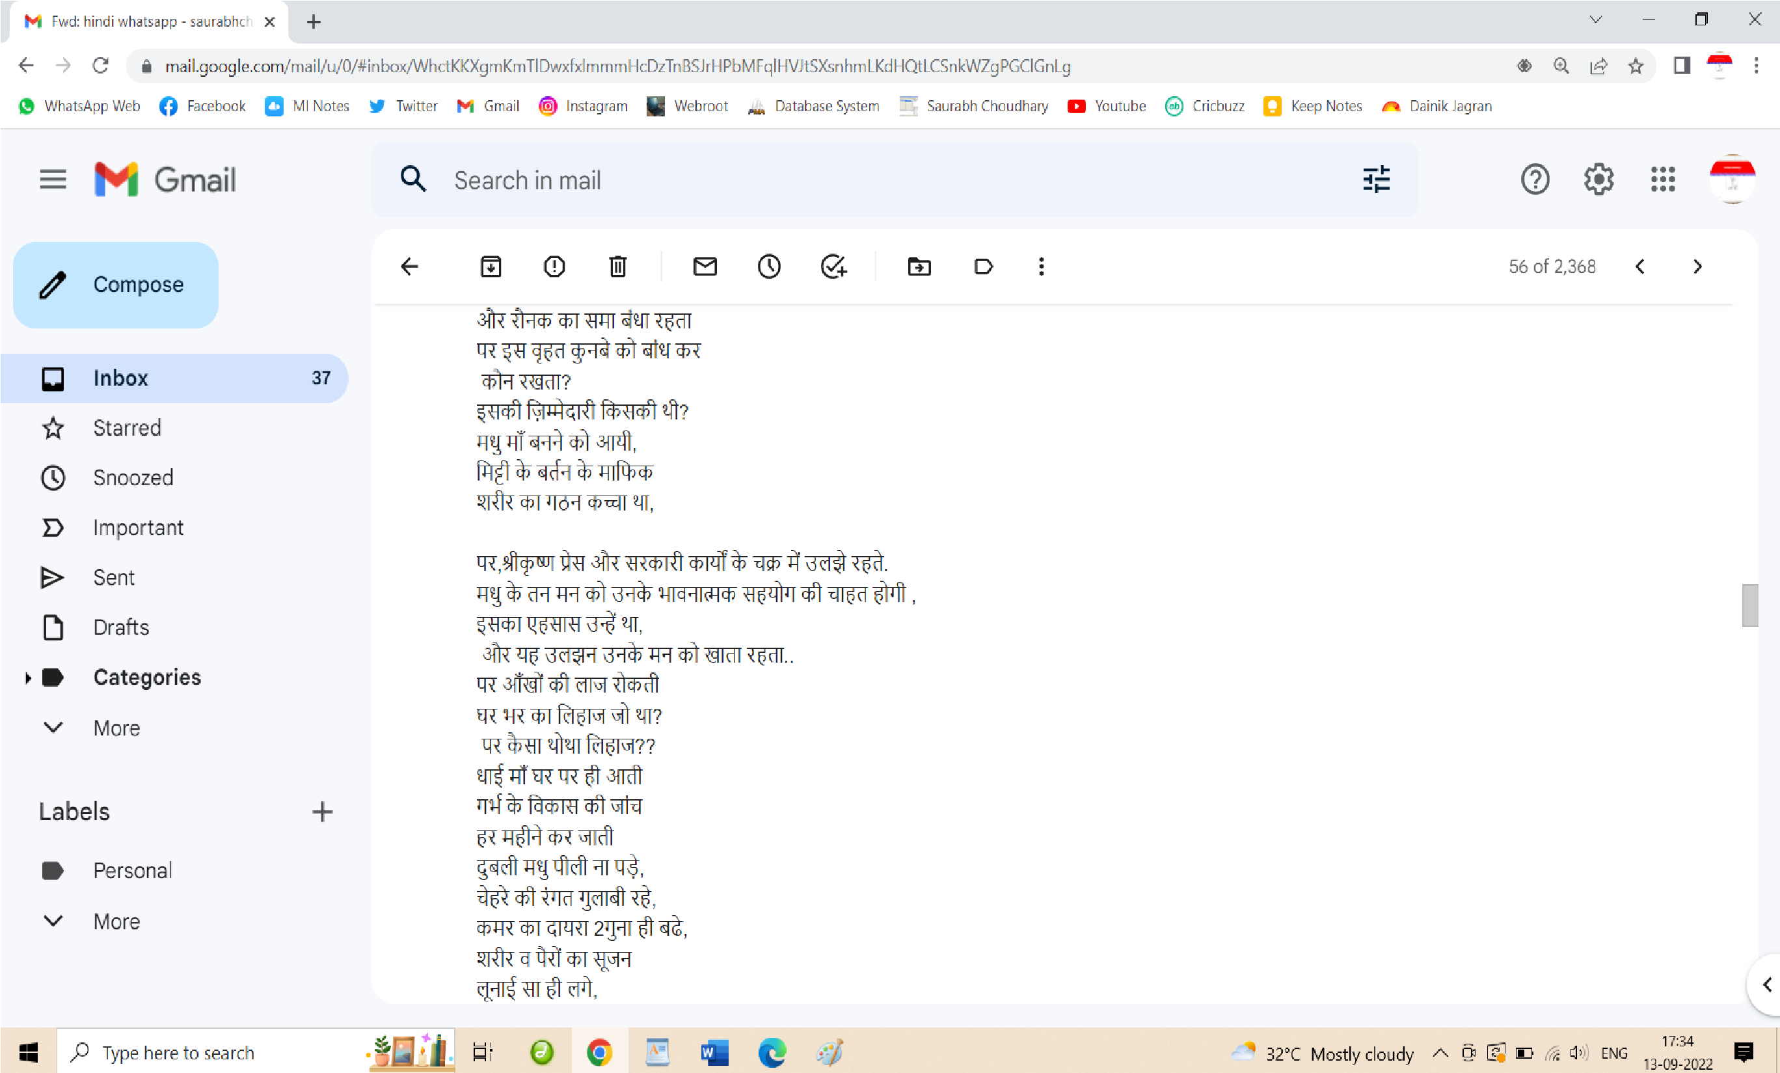Expand the Categories section
Screen dimensions: 1780x1073
coord(27,678)
